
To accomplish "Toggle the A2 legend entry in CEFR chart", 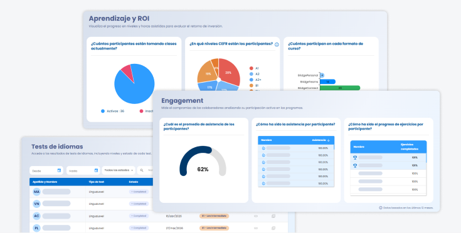I will (x=254, y=75).
